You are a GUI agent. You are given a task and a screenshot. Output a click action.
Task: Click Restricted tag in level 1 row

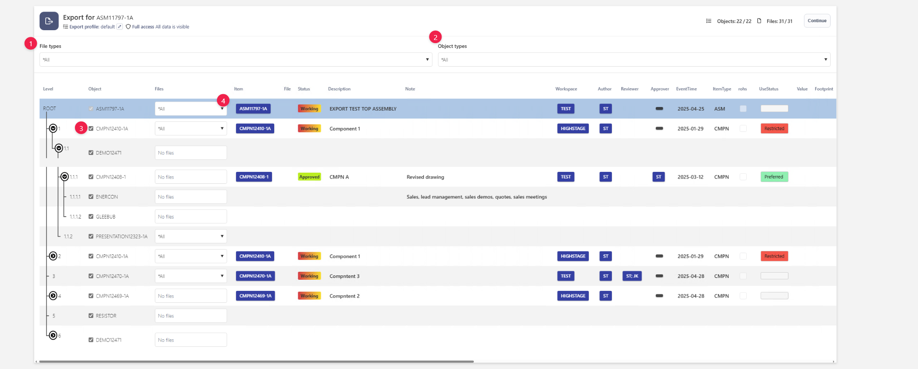click(x=774, y=129)
